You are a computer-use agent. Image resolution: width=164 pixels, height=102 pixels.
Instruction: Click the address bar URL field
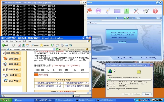30,49
